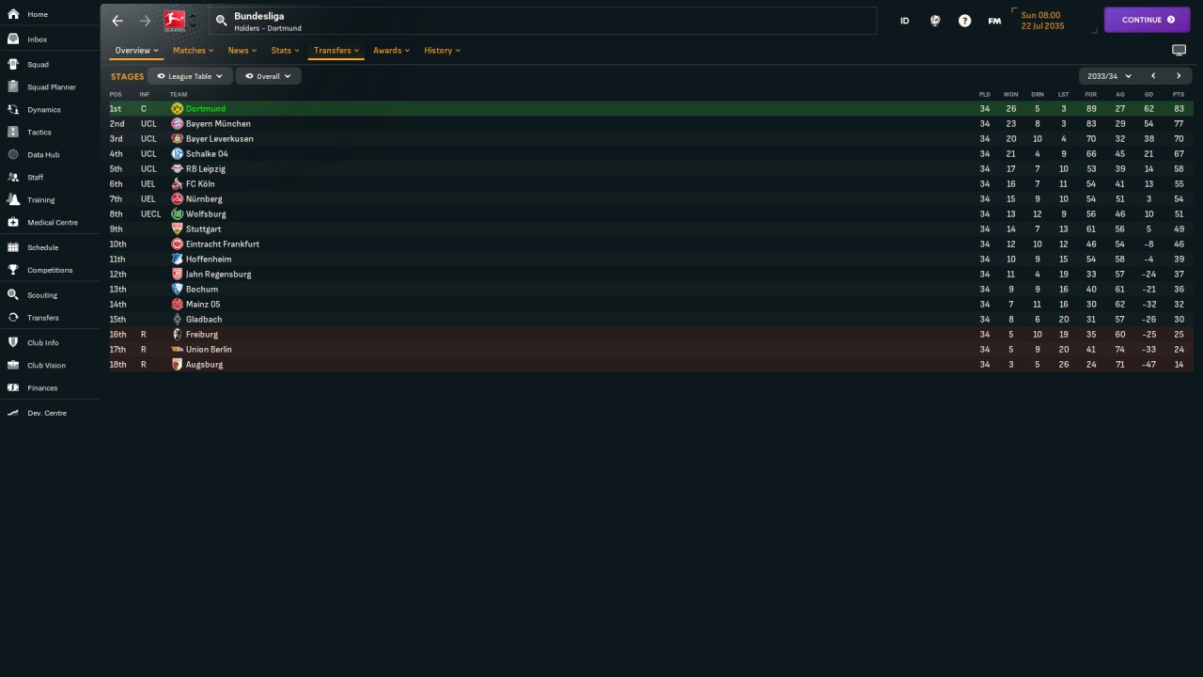Open the Matches tab
Image resolution: width=1203 pixels, height=677 pixels.
193,51
